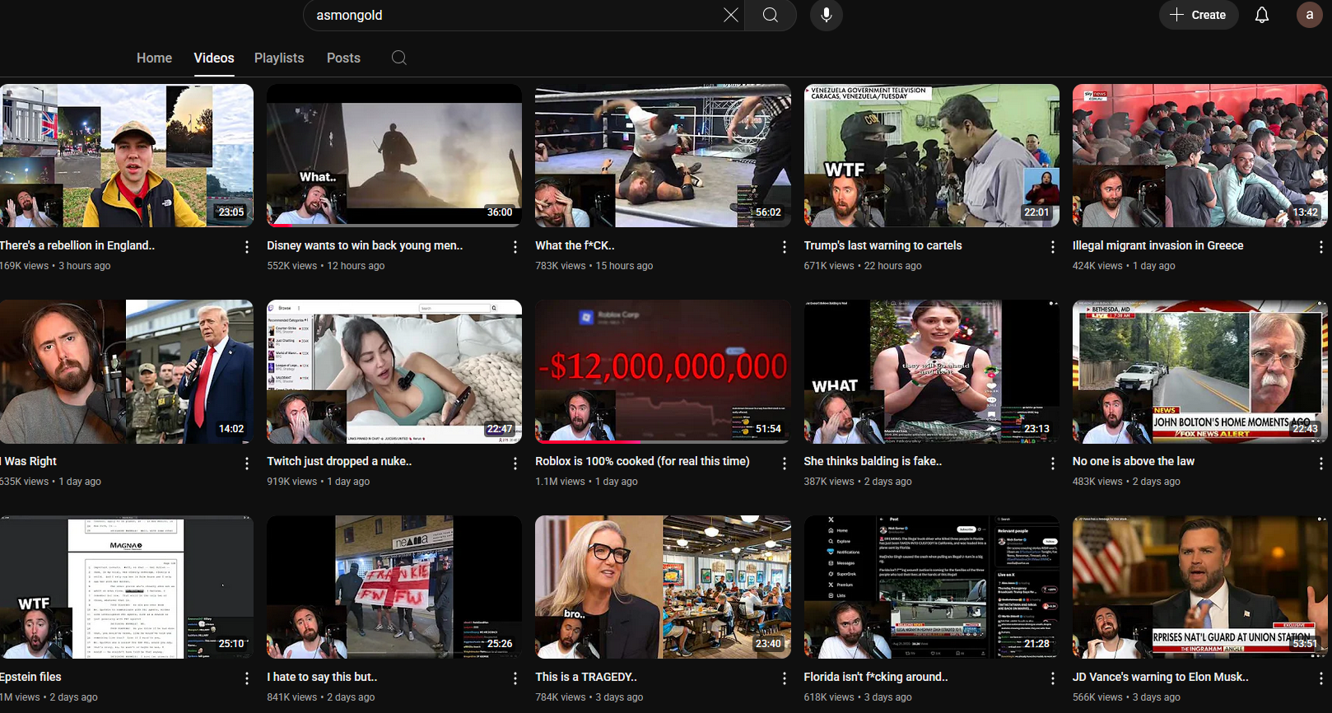Expand three-dot menu for 'Twitch just dropped a nuke..'
The width and height of the screenshot is (1332, 713).
(515, 464)
